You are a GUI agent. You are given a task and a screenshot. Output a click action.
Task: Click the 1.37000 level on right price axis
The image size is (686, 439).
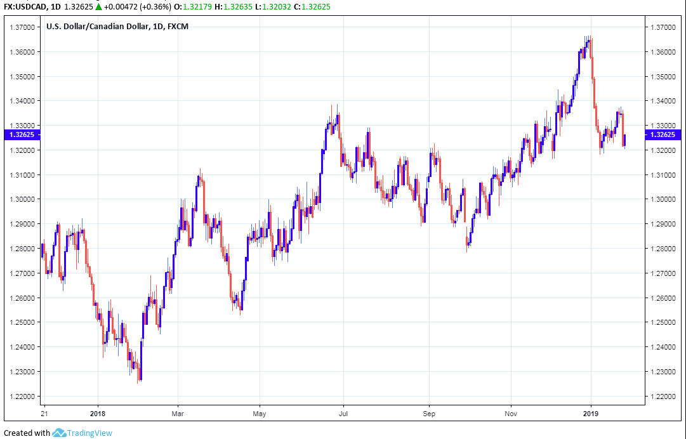coord(663,27)
